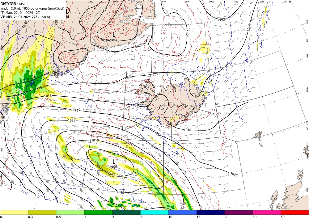The width and height of the screenshot is (309, 219).
Task: Click the 'L' symbol over Greenland near 1017
Action: 114,35
